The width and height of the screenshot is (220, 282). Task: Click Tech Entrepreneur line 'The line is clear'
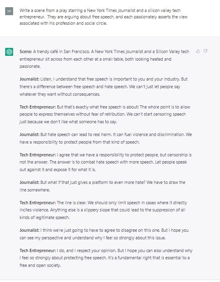(x=103, y=210)
